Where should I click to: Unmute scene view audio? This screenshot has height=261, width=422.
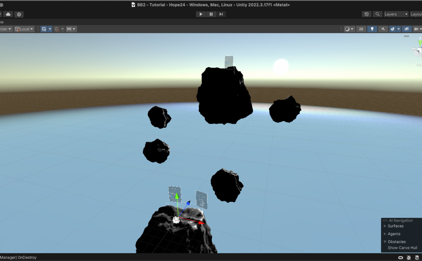click(383, 29)
